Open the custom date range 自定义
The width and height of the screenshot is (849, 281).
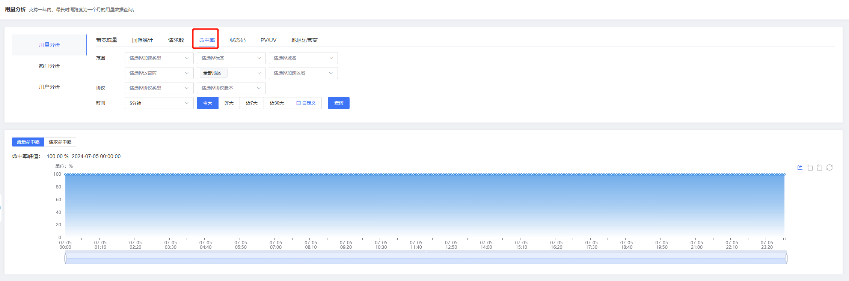click(x=306, y=103)
